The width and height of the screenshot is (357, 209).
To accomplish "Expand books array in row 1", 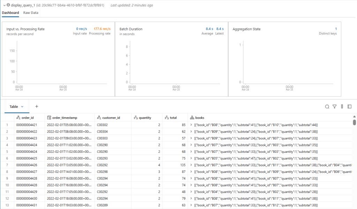I will point(191,125).
